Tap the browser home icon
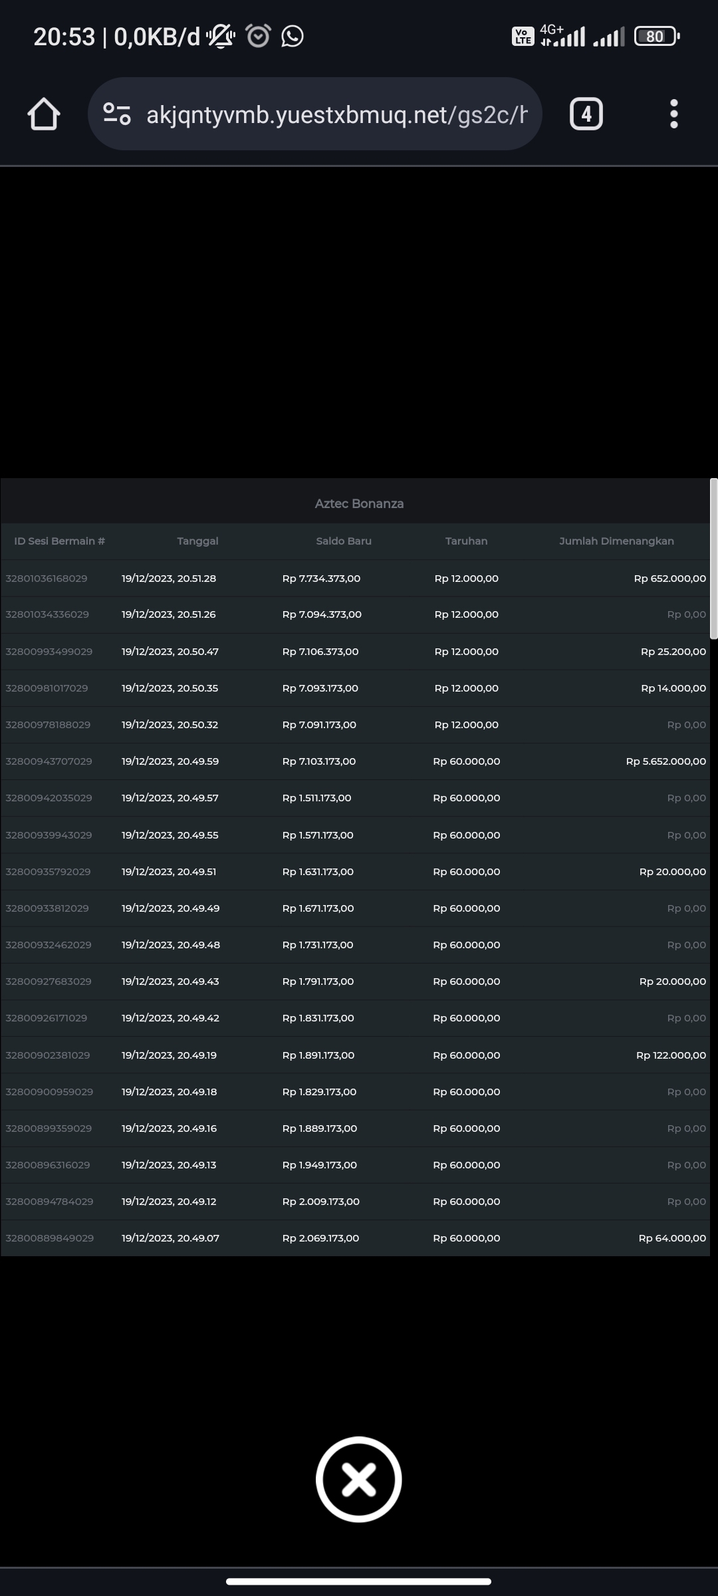 44,114
